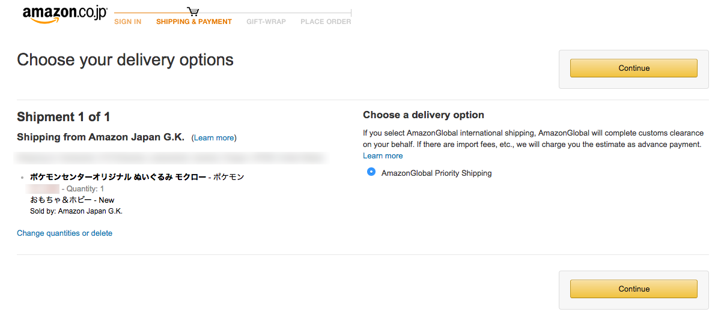This screenshot has width=724, height=324.
Task: Click the Shipment 1 of 1 heading
Action: (64, 117)
